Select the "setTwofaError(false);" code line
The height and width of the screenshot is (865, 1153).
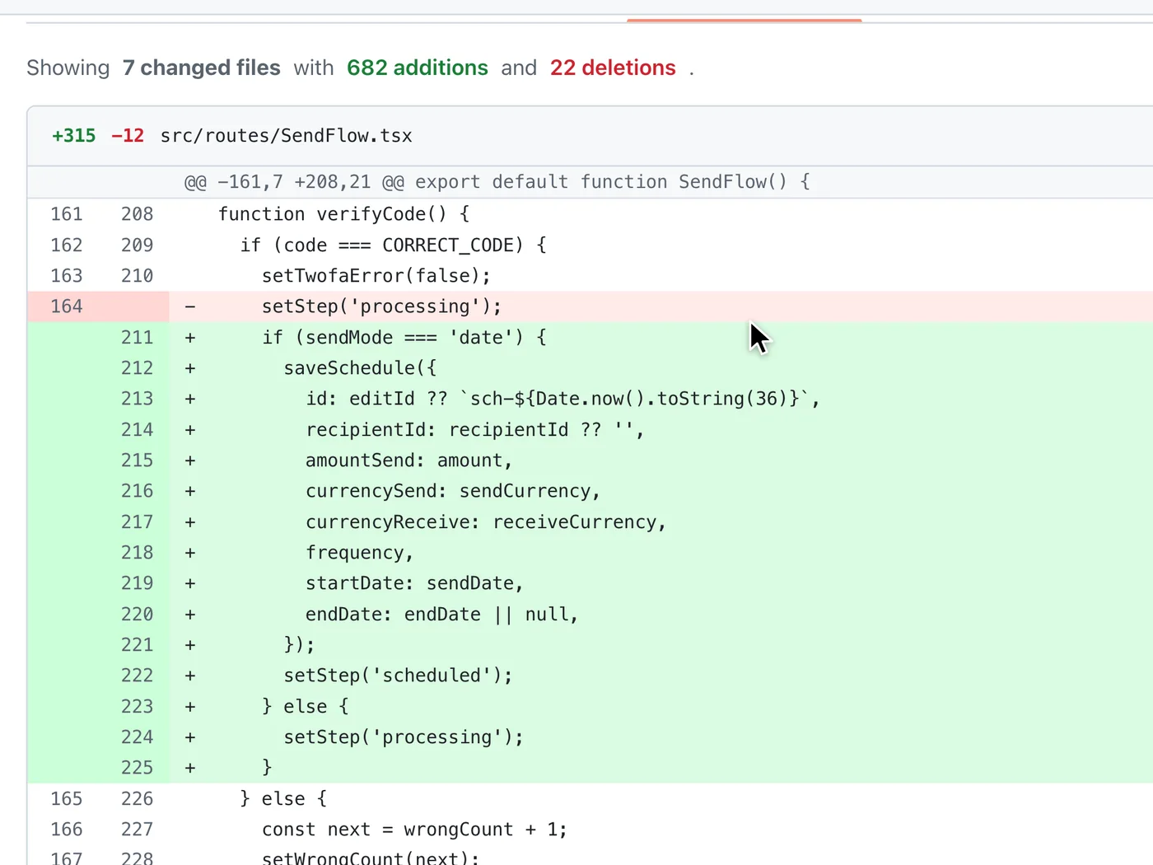pyautogui.click(x=376, y=276)
